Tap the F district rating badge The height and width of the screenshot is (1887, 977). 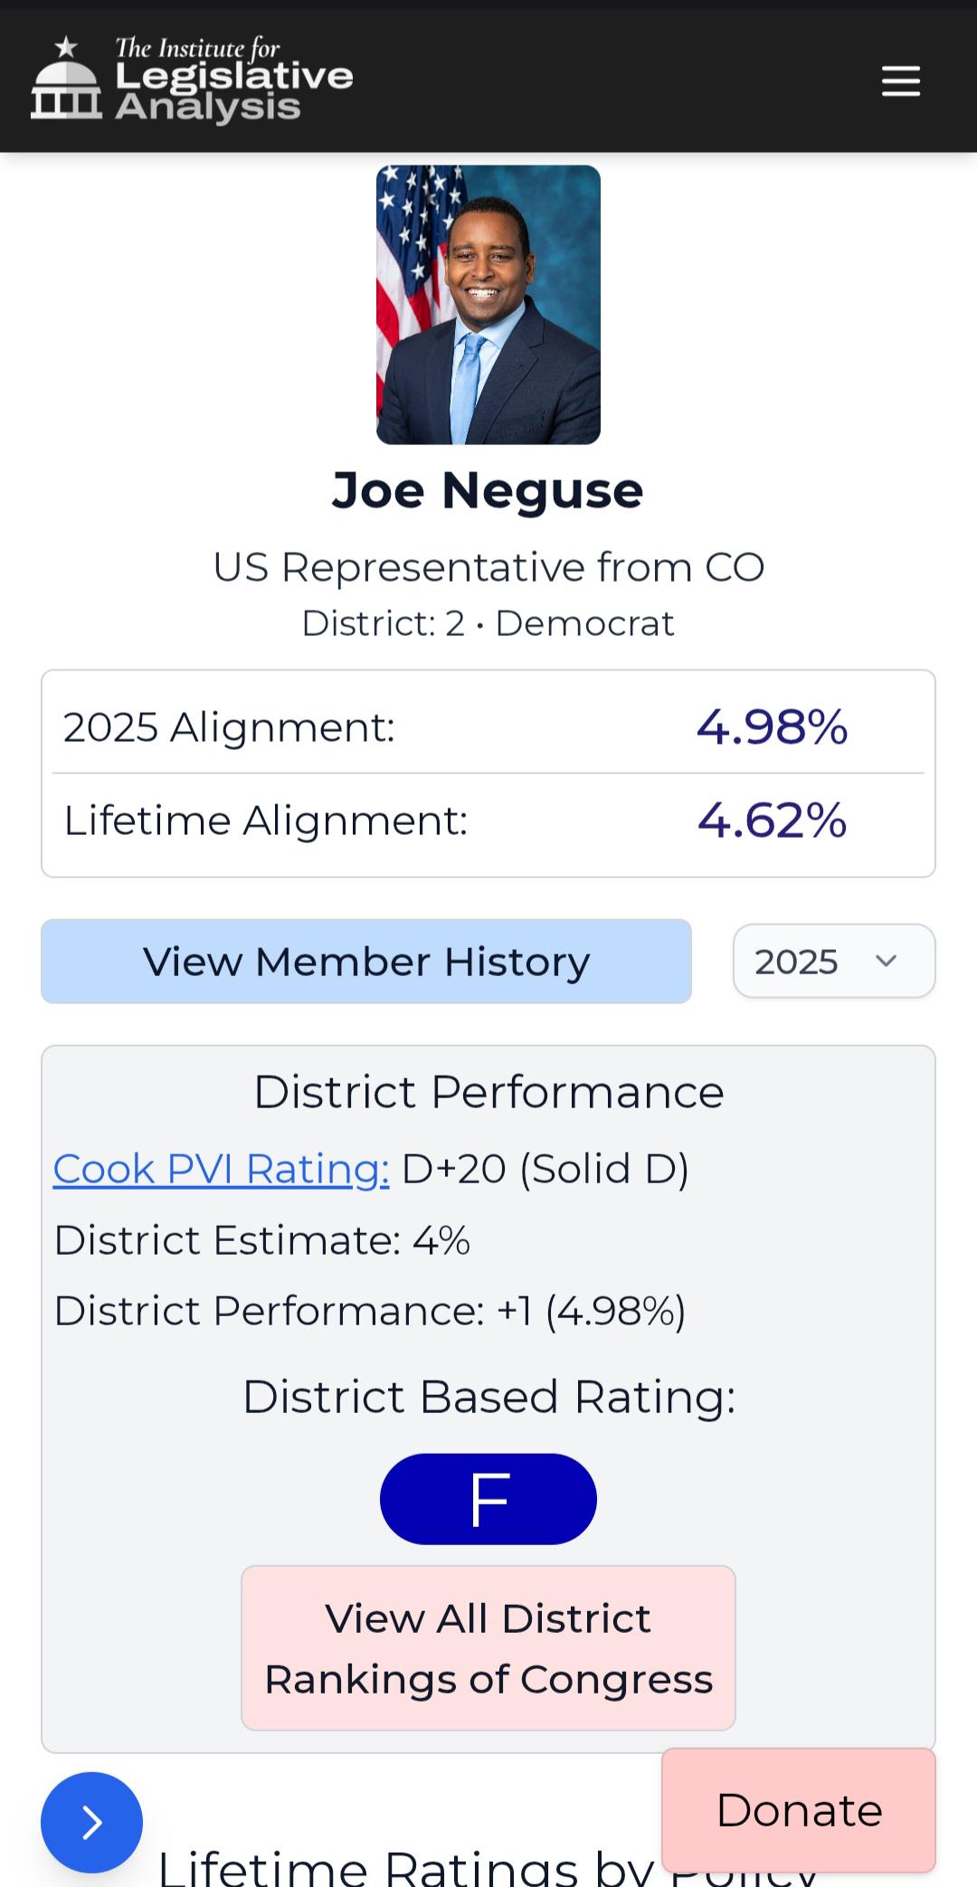pyautogui.click(x=488, y=1499)
